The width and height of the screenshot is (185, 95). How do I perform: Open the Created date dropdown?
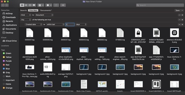coord(34,24)
